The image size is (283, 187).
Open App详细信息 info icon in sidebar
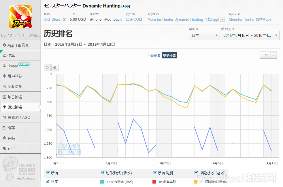(x=4, y=45)
